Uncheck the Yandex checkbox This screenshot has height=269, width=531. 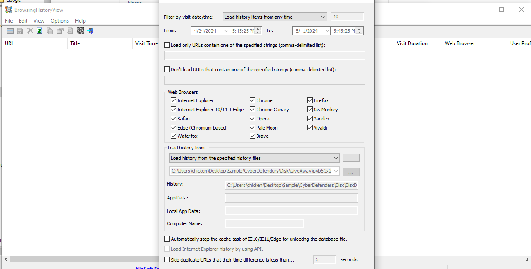[310, 119]
